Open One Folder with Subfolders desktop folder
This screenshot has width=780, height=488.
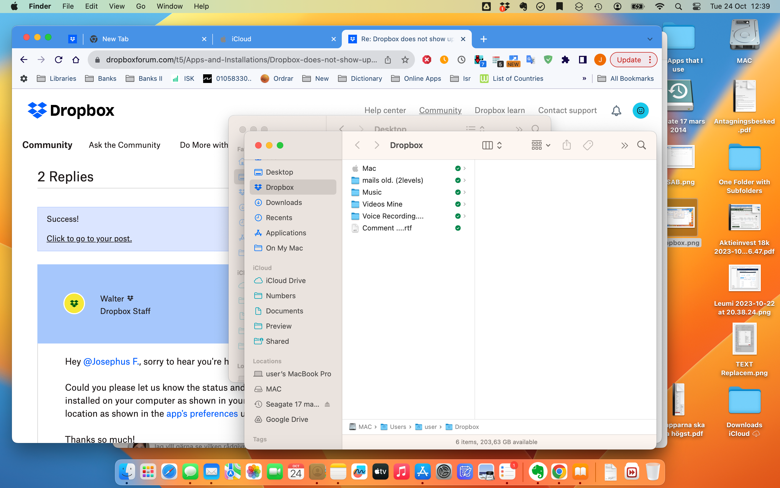[744, 169]
